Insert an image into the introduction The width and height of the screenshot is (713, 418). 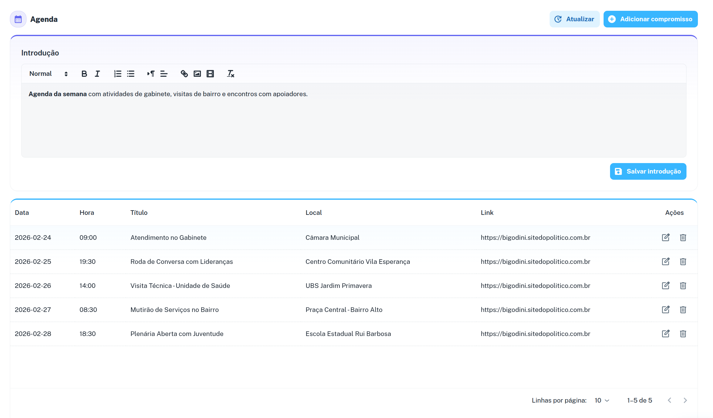pos(197,74)
